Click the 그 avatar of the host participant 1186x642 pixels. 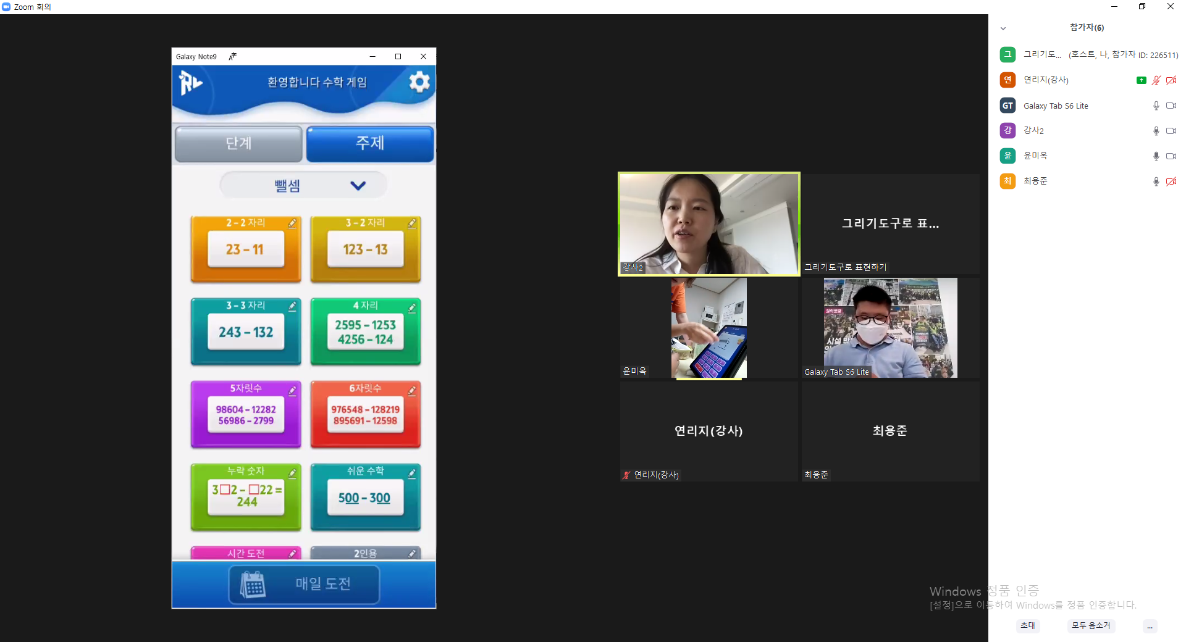(1007, 54)
